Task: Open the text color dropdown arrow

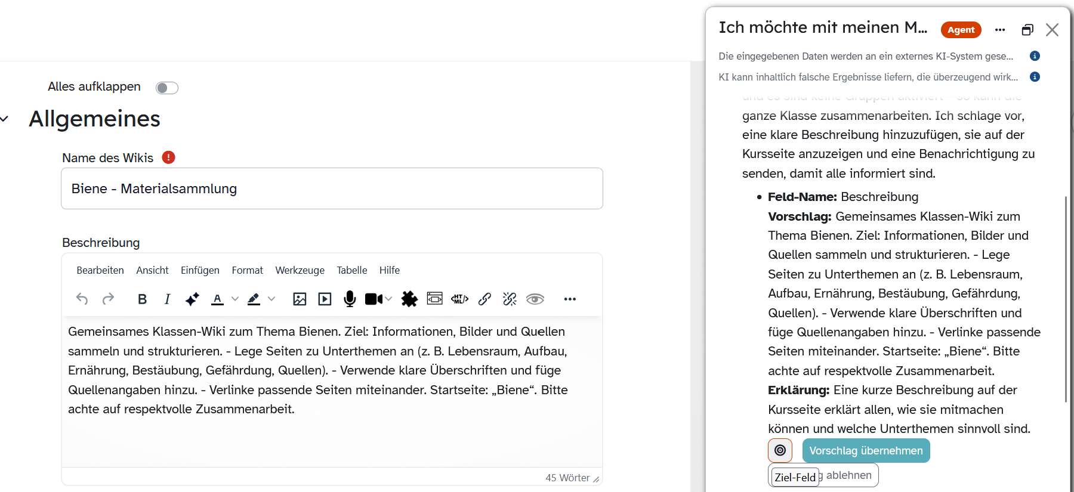Action: (235, 299)
